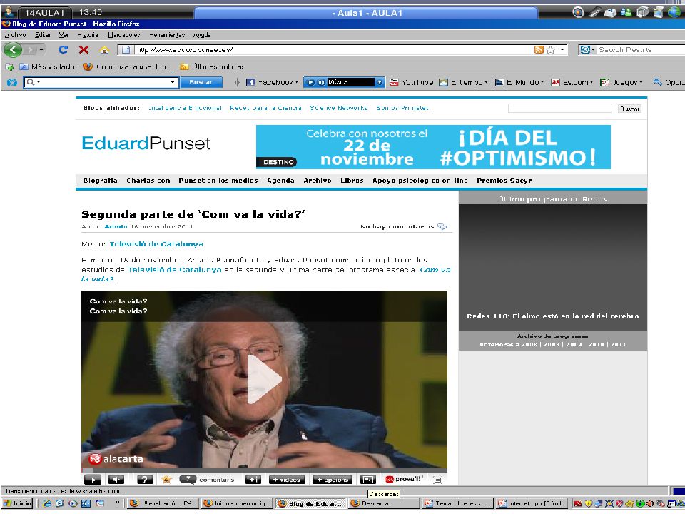The image size is (685, 514).
Task: Click the blue Buscar toolbar button
Action: 201,82
